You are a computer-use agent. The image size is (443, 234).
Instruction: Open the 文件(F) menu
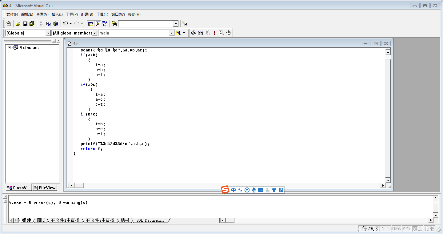12,14
